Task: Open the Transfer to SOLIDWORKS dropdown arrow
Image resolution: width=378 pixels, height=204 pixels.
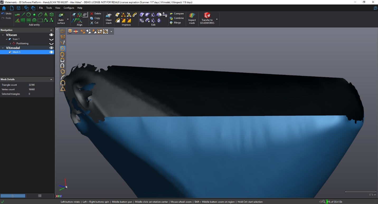Action: [x=217, y=19]
